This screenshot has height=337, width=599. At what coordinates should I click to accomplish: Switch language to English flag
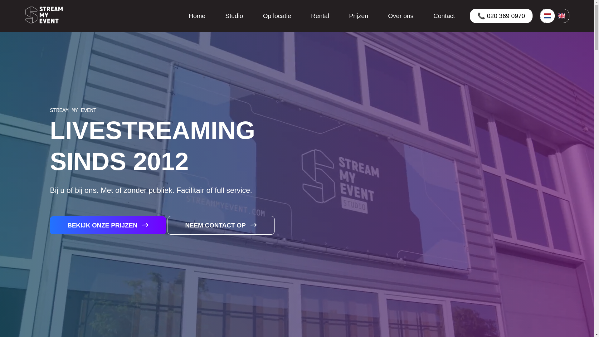point(562,16)
